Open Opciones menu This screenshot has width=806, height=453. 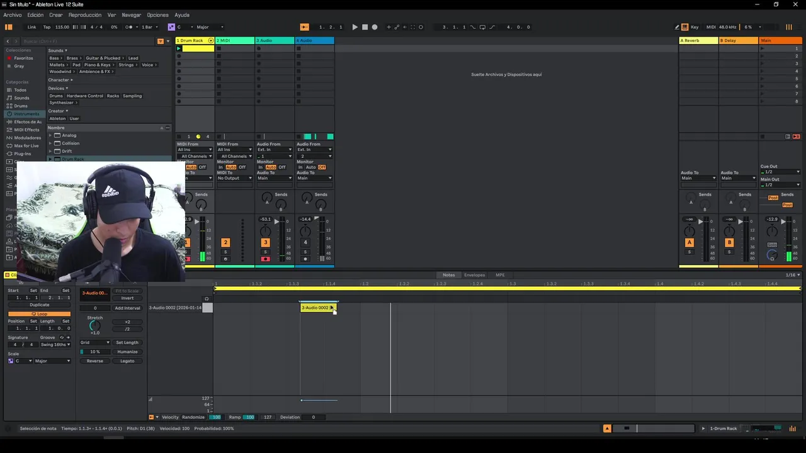point(157,15)
